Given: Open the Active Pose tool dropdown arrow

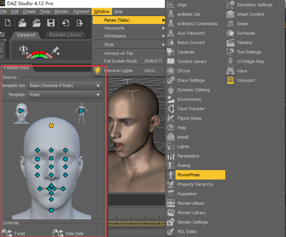Looking at the screenshot, I should click(27, 54).
